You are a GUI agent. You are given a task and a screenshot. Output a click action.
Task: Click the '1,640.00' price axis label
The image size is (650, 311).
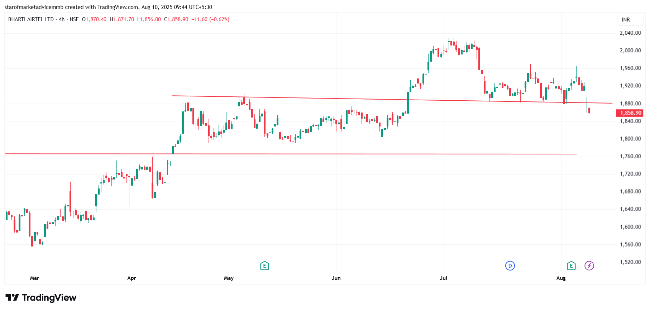pyautogui.click(x=630, y=209)
